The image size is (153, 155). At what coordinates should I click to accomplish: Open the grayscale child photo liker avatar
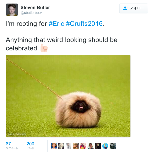(113, 146)
